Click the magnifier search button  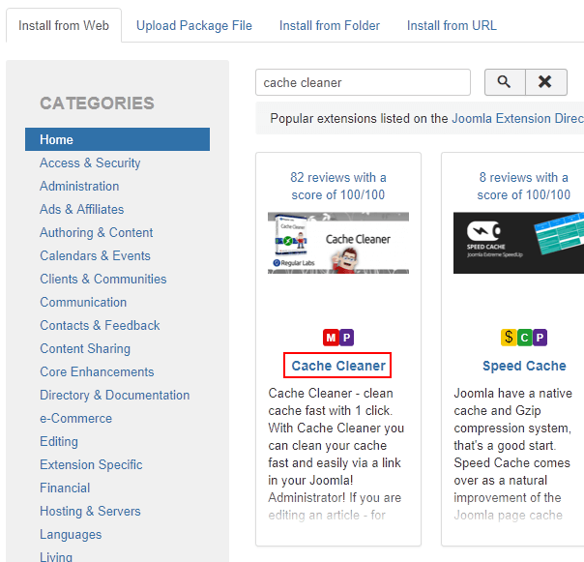tap(505, 82)
